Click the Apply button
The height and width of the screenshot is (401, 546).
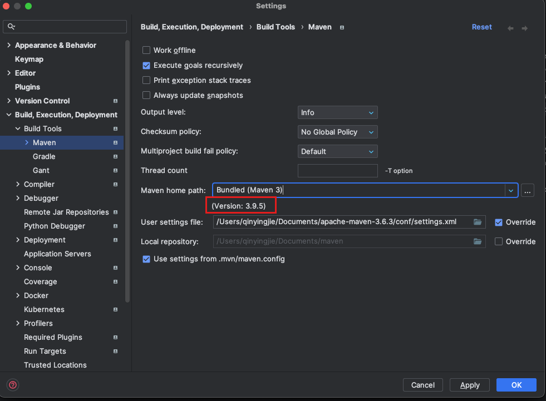(x=470, y=385)
